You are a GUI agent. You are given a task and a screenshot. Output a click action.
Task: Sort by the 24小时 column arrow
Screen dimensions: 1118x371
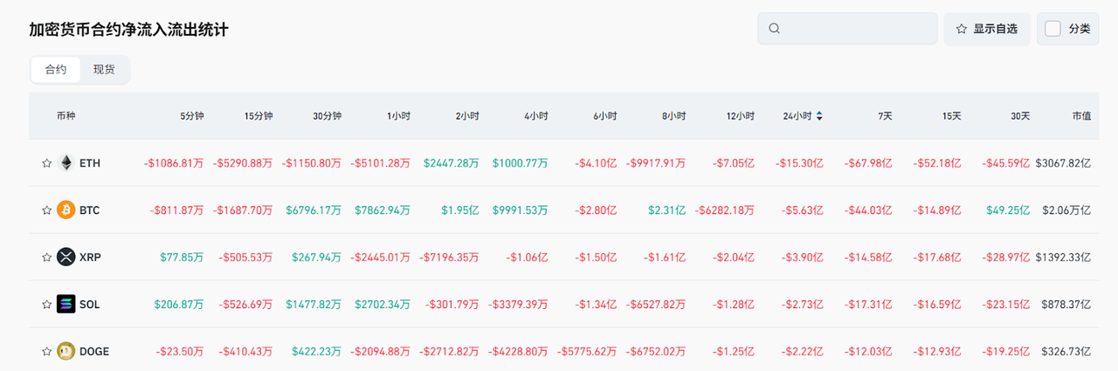click(819, 116)
